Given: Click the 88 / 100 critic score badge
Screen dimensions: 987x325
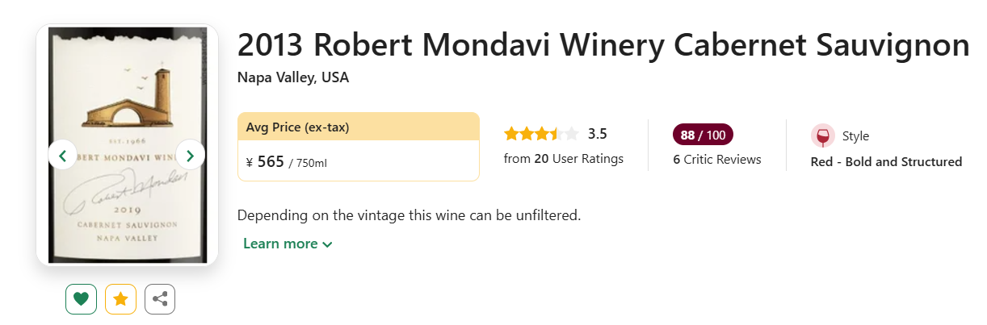Looking at the screenshot, I should click(x=703, y=135).
